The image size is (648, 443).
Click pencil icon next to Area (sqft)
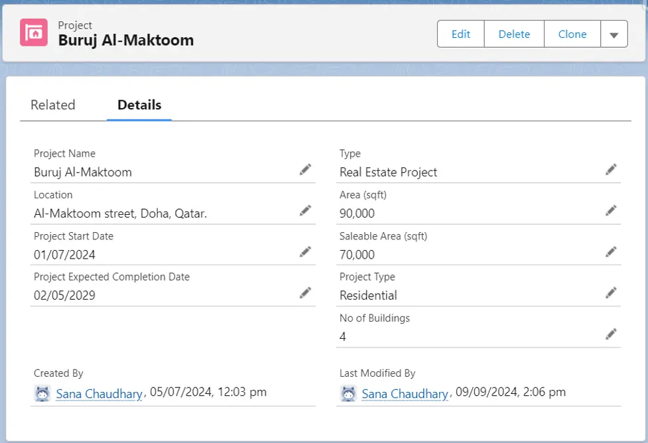(x=611, y=210)
